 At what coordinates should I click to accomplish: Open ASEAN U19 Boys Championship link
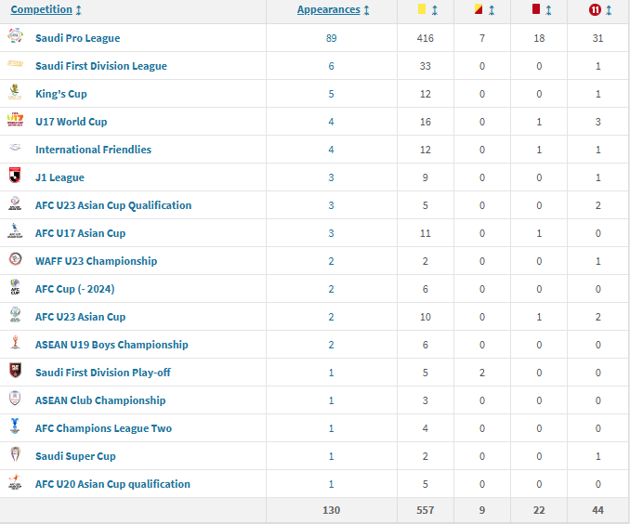pyautogui.click(x=112, y=345)
